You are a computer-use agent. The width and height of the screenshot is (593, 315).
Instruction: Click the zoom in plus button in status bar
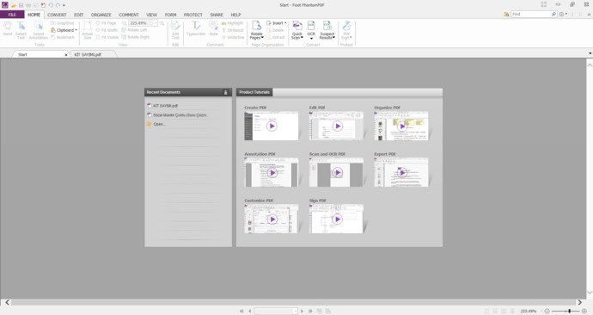[x=584, y=311]
